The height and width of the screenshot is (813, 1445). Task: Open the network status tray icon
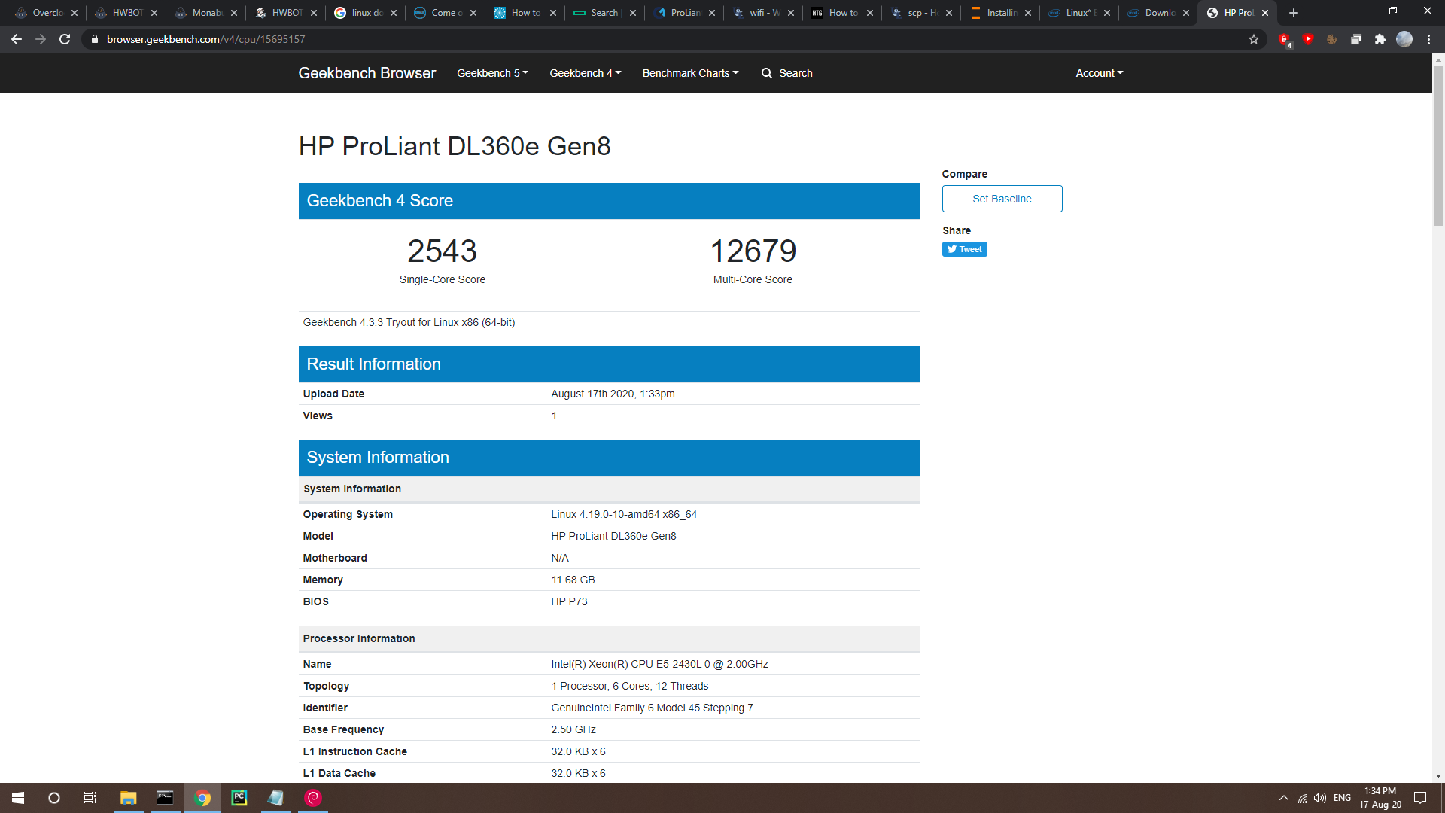coord(1303,798)
